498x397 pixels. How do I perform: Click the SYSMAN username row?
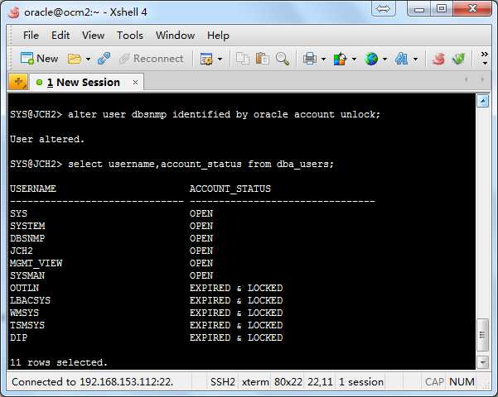[x=27, y=275]
